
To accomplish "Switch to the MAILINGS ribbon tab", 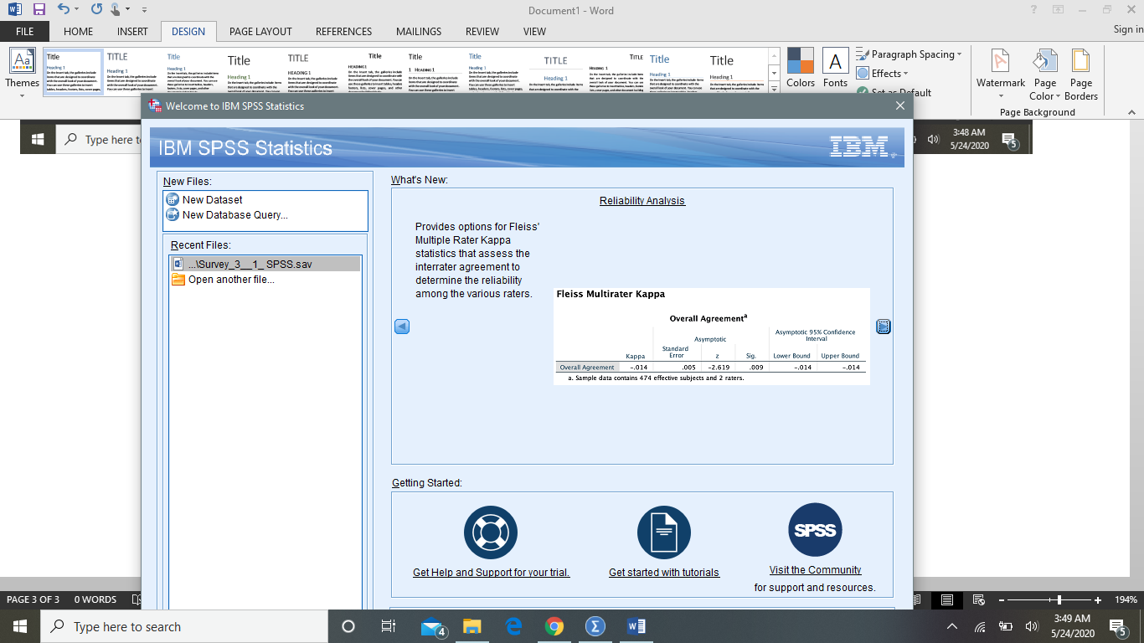I will pyautogui.click(x=418, y=31).
